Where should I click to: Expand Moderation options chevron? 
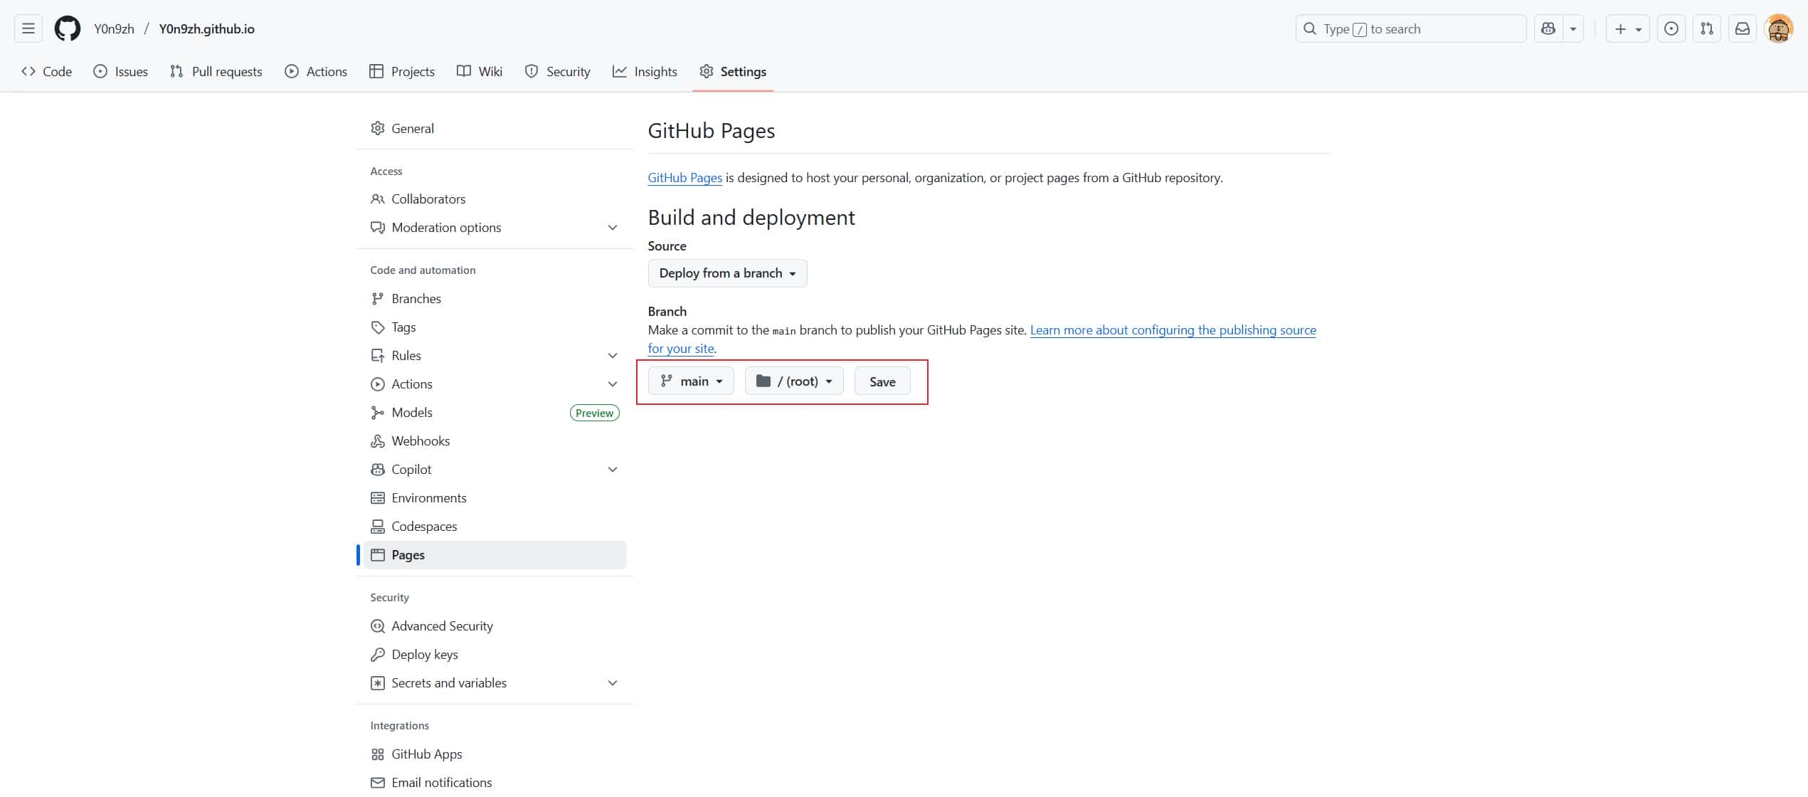pyautogui.click(x=613, y=228)
